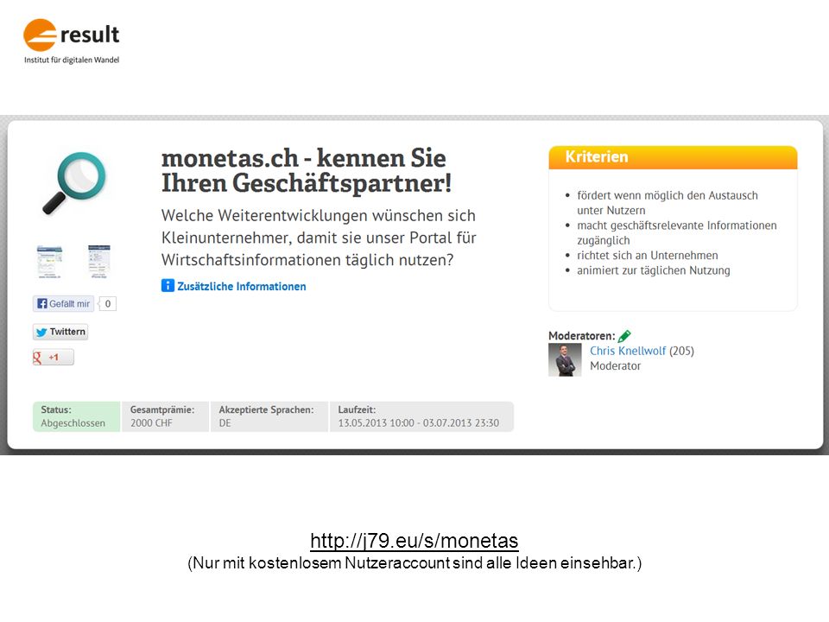Screen dimensions: 829x622
Task: Open Chris Knellwolf's profile link
Action: [628, 351]
